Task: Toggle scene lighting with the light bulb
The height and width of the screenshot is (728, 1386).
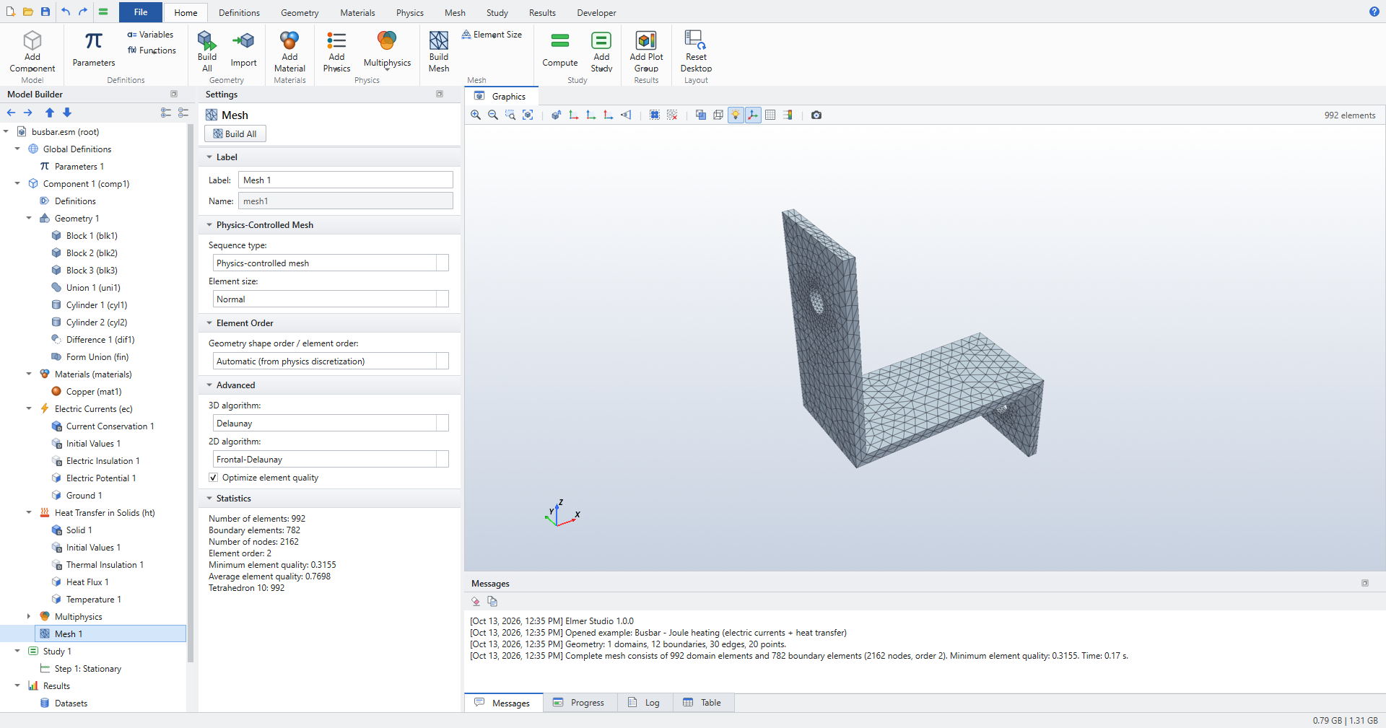Action: pyautogui.click(x=736, y=115)
